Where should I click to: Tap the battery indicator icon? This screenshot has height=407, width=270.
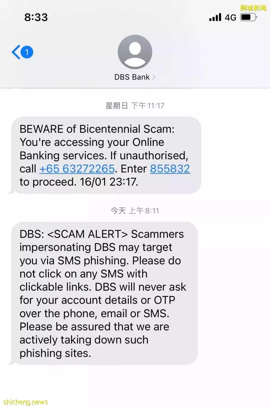(x=248, y=17)
